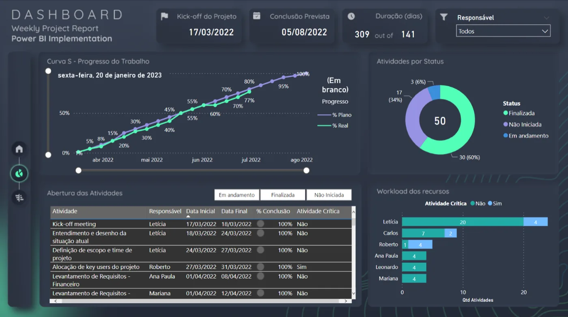Click the Kick-off meeting activity cell

click(x=74, y=224)
